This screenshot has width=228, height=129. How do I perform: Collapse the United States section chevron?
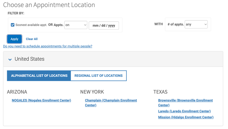pyautogui.click(x=10, y=59)
